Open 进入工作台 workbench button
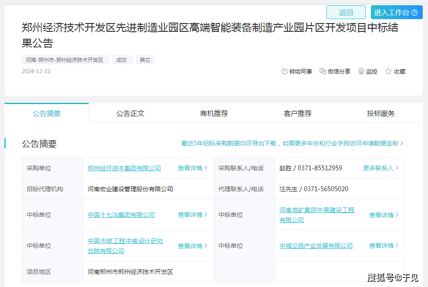This screenshot has width=428, height=287. (397, 12)
